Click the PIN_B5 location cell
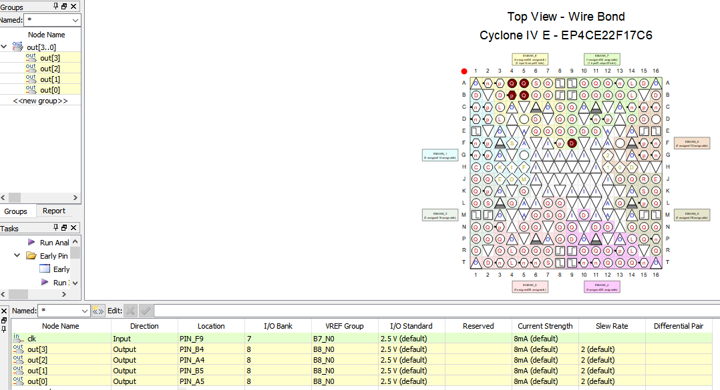 click(211, 370)
